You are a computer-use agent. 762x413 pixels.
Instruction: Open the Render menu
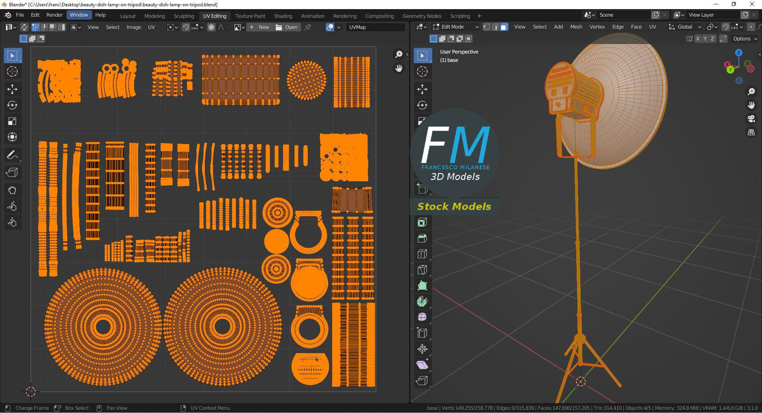coord(54,15)
